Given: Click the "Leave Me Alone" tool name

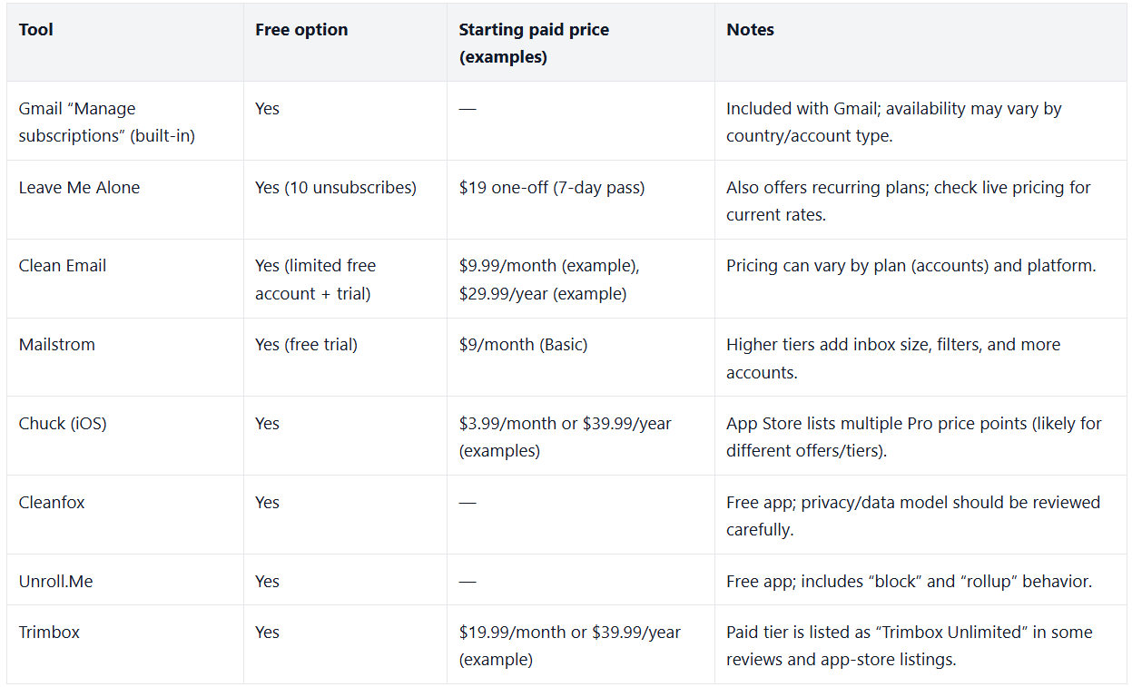Looking at the screenshot, I should 79,188.
